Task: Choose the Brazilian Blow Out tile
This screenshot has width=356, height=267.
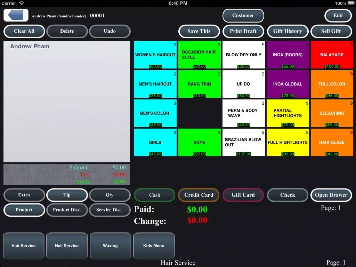Action: click(243, 143)
